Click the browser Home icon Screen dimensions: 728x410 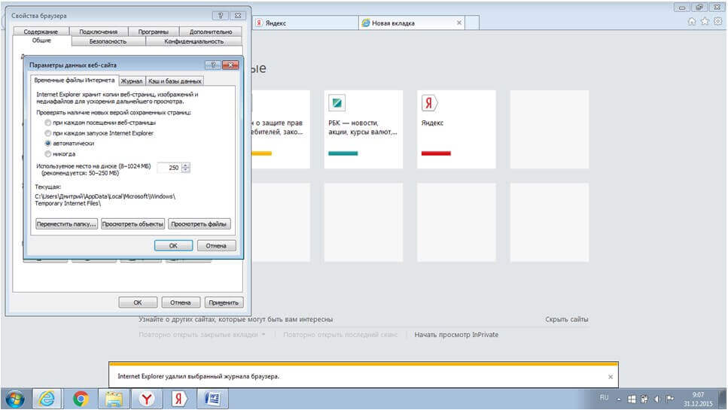pyautogui.click(x=692, y=22)
